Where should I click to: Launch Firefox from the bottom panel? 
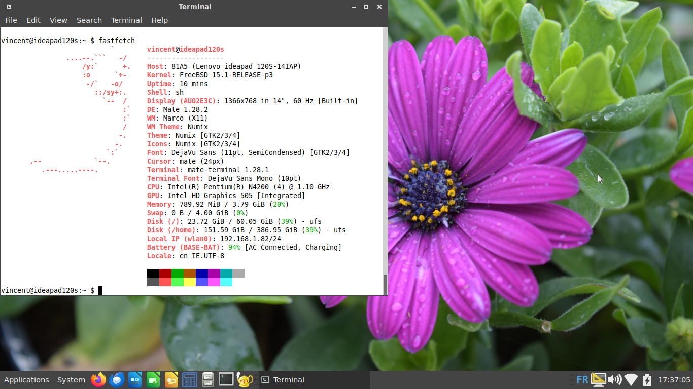coord(98,379)
